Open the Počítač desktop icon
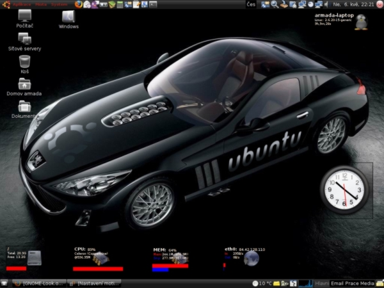The image size is (384, 288). tap(25, 19)
